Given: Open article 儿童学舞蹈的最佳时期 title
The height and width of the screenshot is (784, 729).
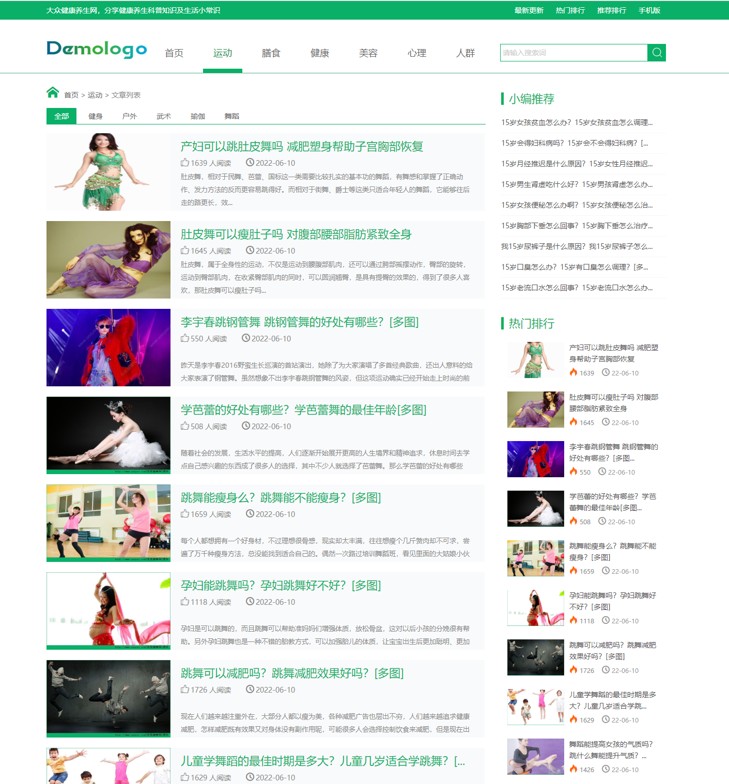Looking at the screenshot, I should 323,761.
